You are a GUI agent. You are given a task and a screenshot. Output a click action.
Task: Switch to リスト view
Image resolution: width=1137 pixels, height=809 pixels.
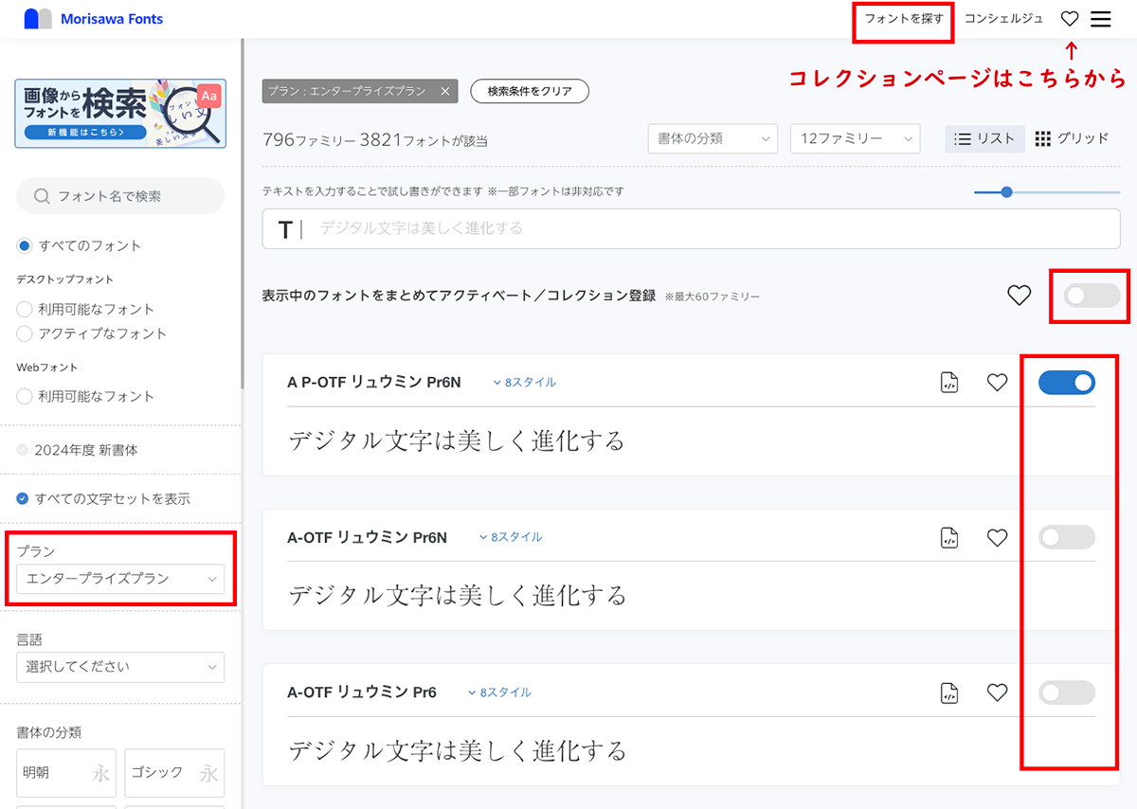pyautogui.click(x=985, y=138)
